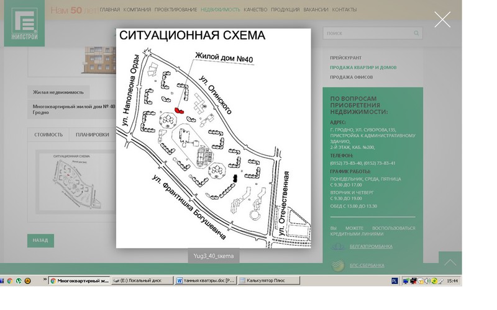Click the scroll-to-top arrow icon
The width and height of the screenshot is (497, 310).
pos(449,263)
